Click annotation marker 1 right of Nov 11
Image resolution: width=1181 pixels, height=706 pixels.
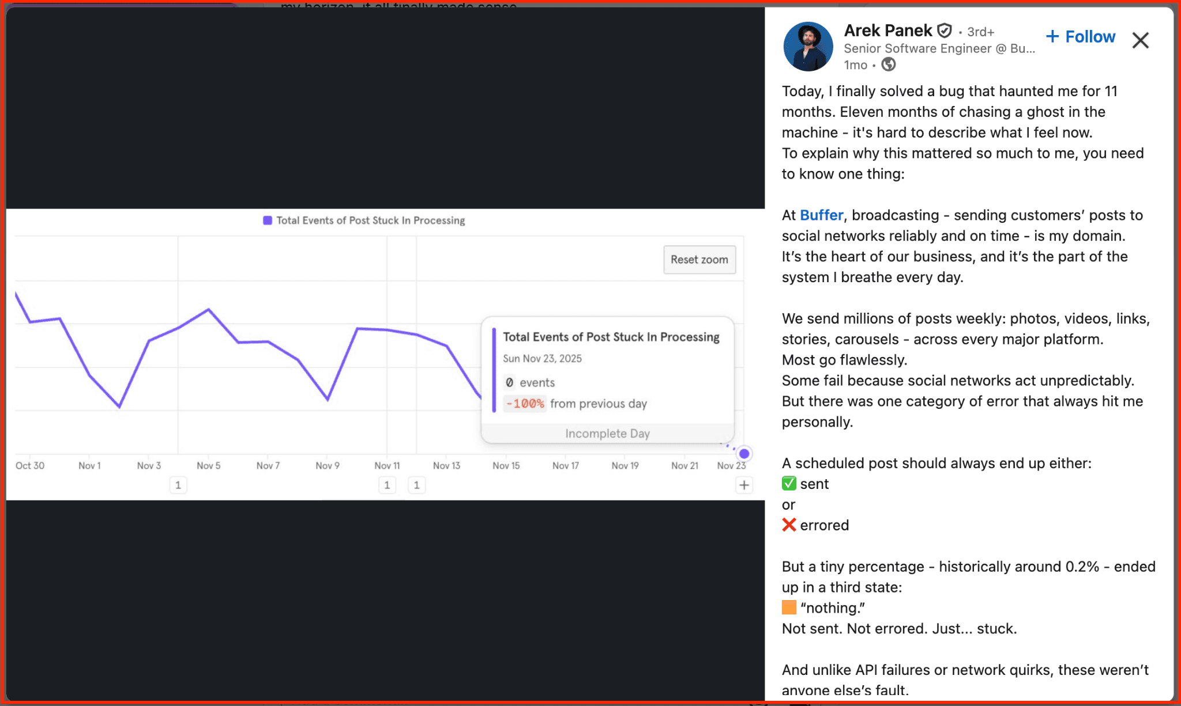pyautogui.click(x=416, y=485)
